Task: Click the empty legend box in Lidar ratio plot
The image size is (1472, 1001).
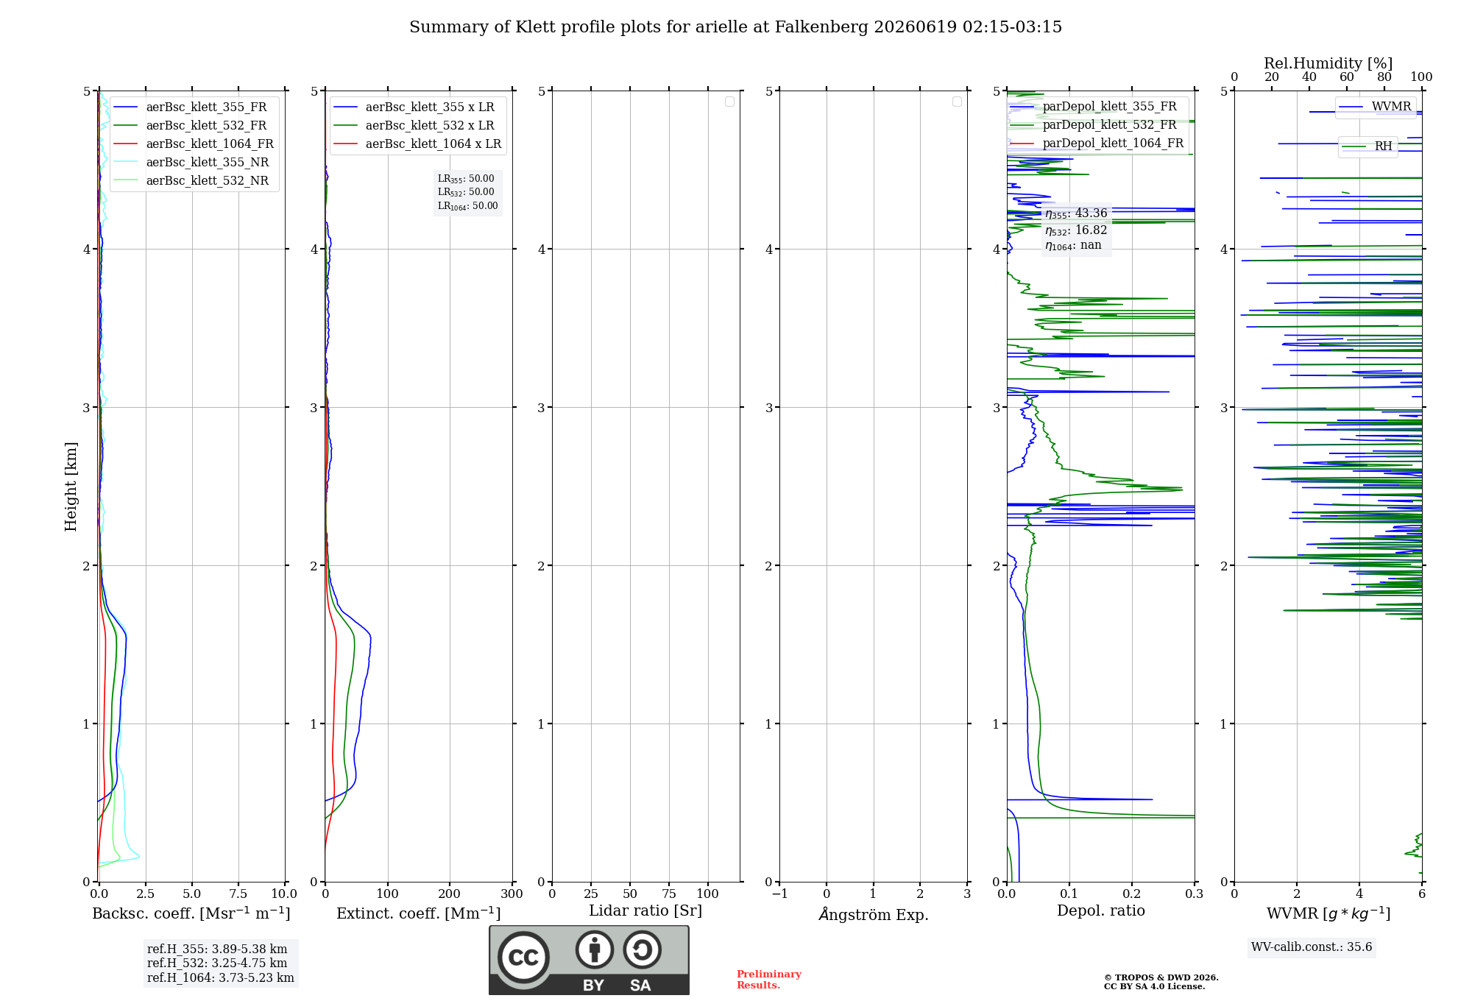Action: pos(729,102)
